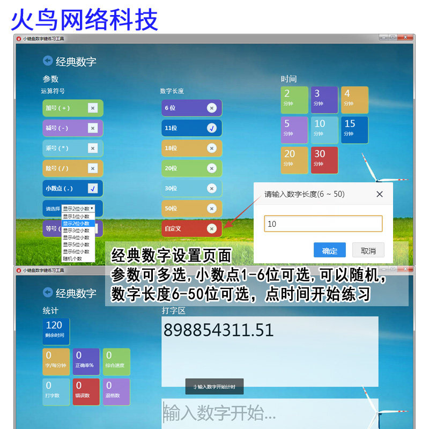
Task: Click the app icon in lower window title bar
Action: tap(19, 270)
